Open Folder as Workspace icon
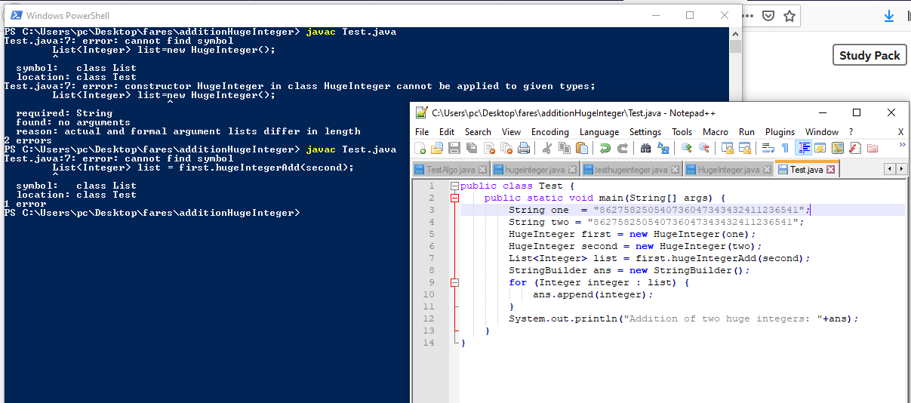Viewport: 911px width, 403px height. [873, 148]
